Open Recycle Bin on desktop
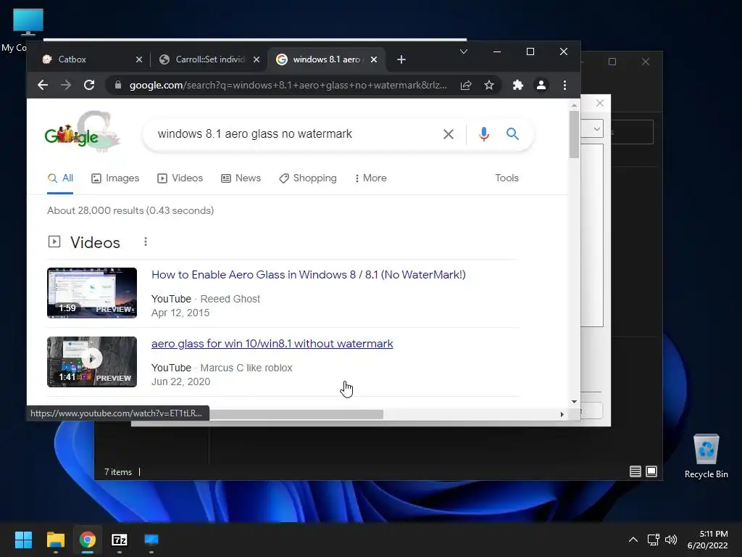 click(706, 455)
